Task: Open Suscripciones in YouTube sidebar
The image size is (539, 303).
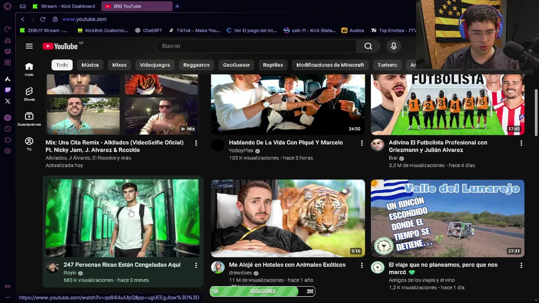Action: [x=29, y=119]
